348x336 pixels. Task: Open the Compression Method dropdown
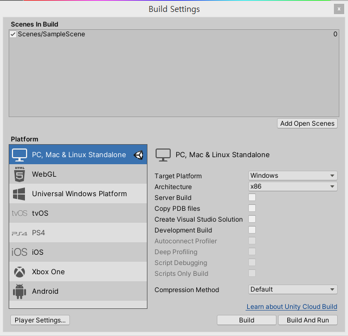293,289
